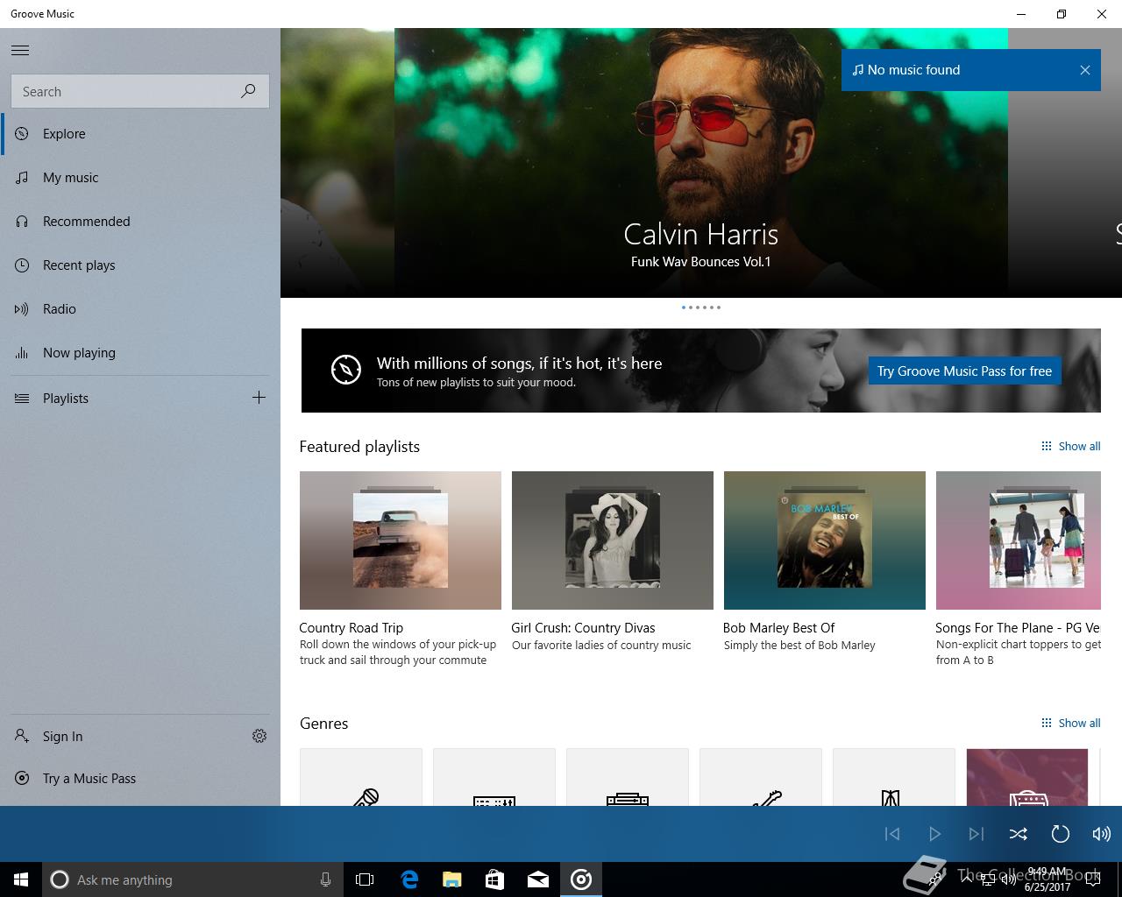Screen dimensions: 1122x897
Task: Click Try Groove Music Pass for free
Action: pyautogui.click(x=964, y=371)
